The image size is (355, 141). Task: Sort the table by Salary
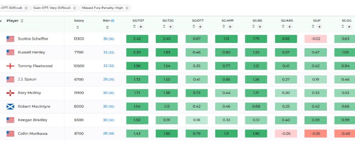click(78, 27)
